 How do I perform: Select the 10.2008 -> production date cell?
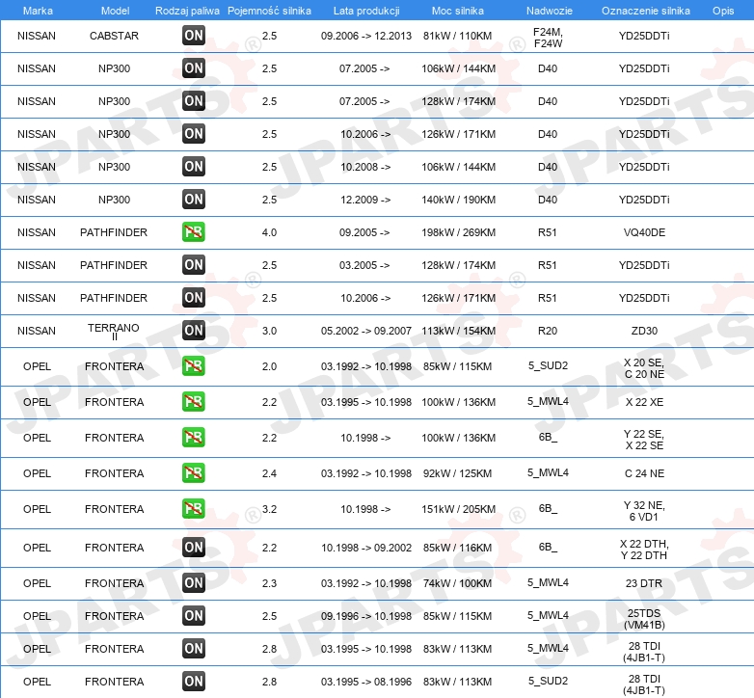point(365,167)
